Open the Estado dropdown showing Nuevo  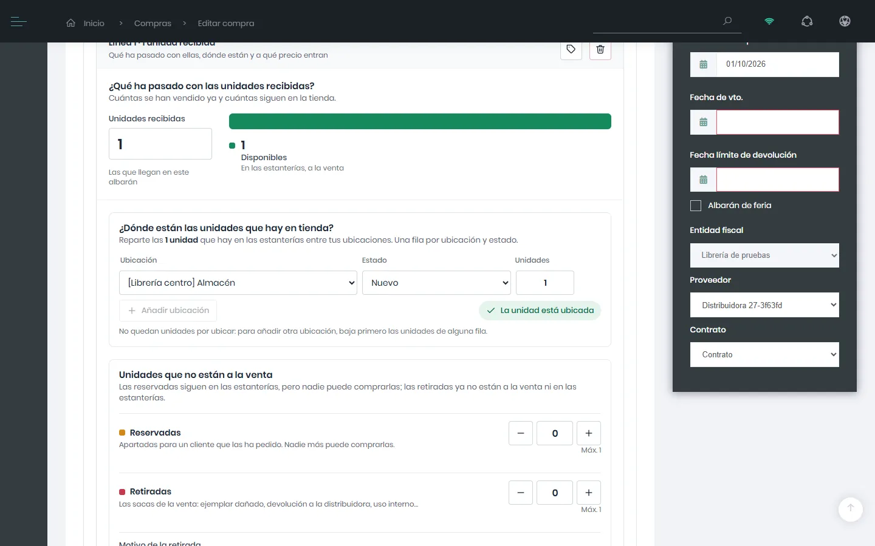pos(437,283)
